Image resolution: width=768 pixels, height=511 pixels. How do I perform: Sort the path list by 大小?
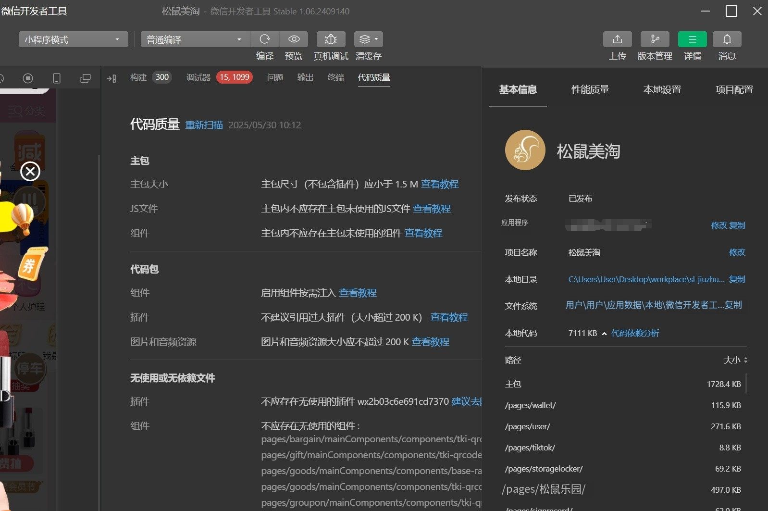pyautogui.click(x=736, y=360)
